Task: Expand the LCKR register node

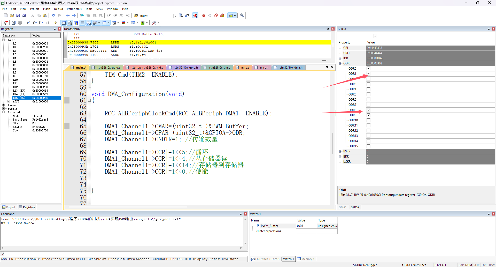Action: 340,162
